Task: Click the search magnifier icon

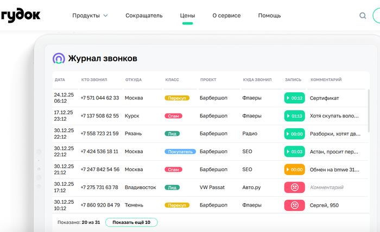Action: [363, 16]
